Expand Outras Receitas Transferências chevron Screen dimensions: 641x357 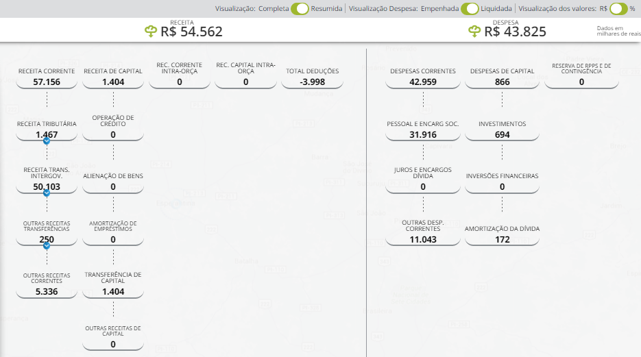pos(47,245)
